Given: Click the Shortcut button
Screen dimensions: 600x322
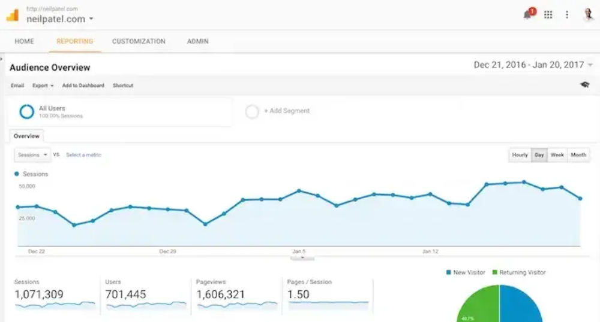Looking at the screenshot, I should [123, 86].
